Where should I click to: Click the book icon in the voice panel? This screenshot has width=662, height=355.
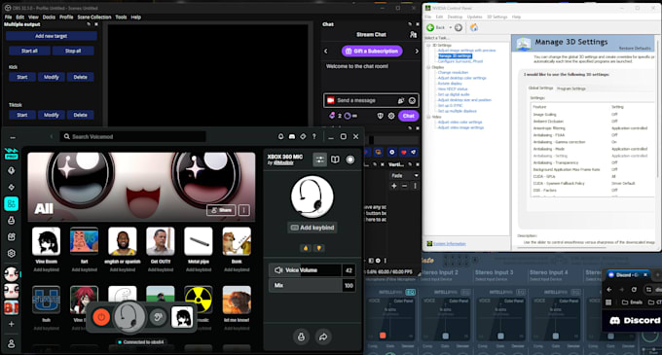pos(335,160)
